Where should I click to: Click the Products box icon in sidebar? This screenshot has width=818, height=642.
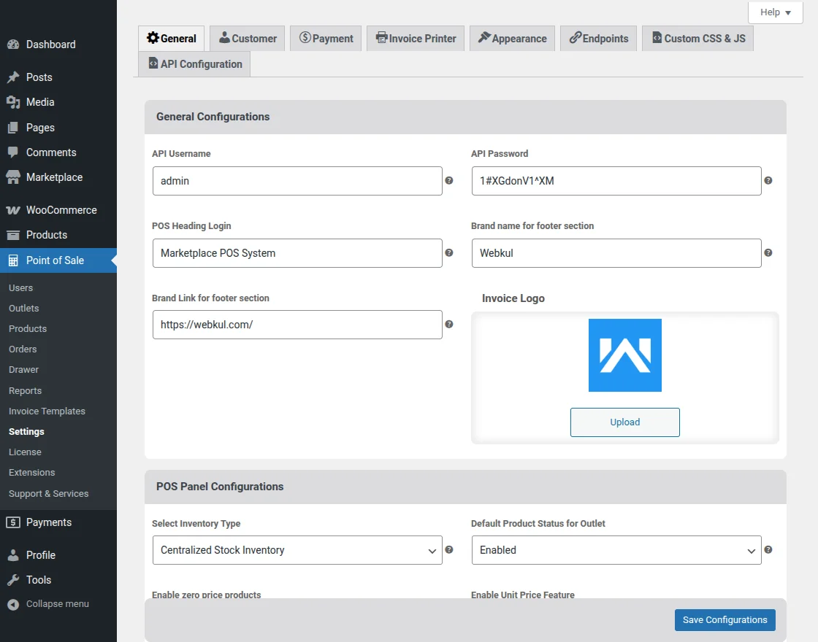point(13,235)
